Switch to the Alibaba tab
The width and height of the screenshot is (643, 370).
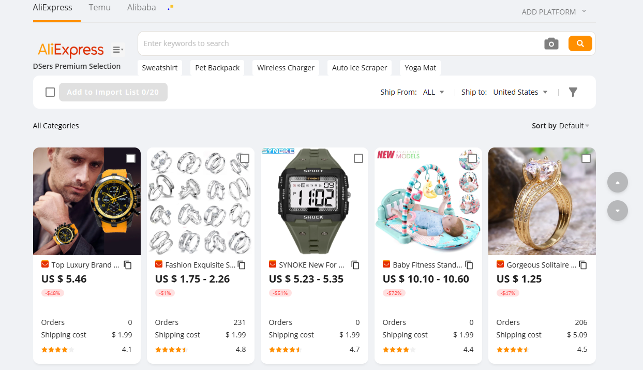click(141, 8)
